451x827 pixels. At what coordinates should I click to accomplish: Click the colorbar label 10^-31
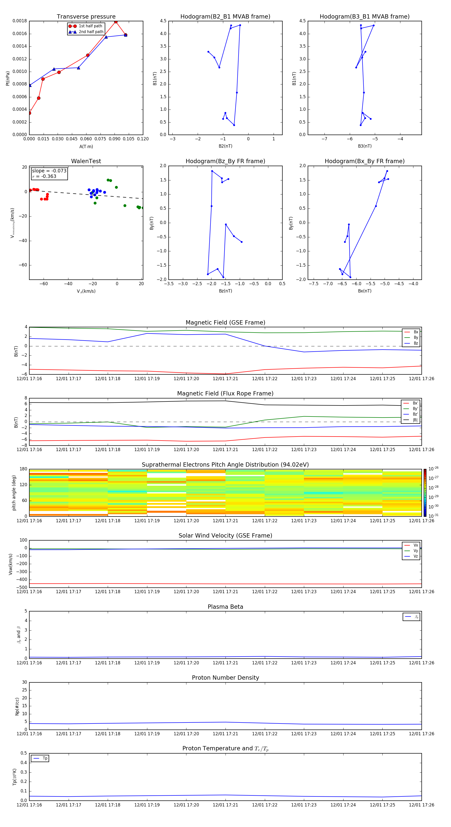[x=433, y=516]
